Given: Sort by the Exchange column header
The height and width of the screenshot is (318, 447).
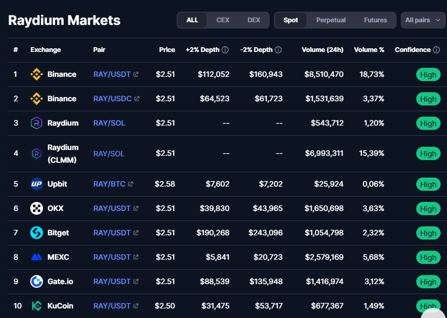Looking at the screenshot, I should [x=46, y=50].
